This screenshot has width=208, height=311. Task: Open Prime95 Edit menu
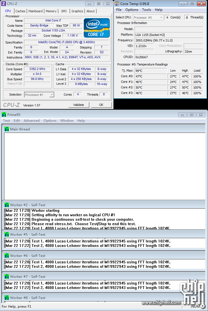click(17, 121)
